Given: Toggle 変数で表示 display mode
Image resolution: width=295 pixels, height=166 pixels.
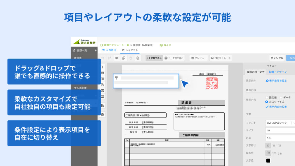Looking at the screenshot, I should pos(154,58).
